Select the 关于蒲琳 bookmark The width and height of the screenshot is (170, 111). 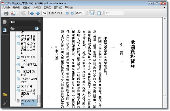point(27,86)
